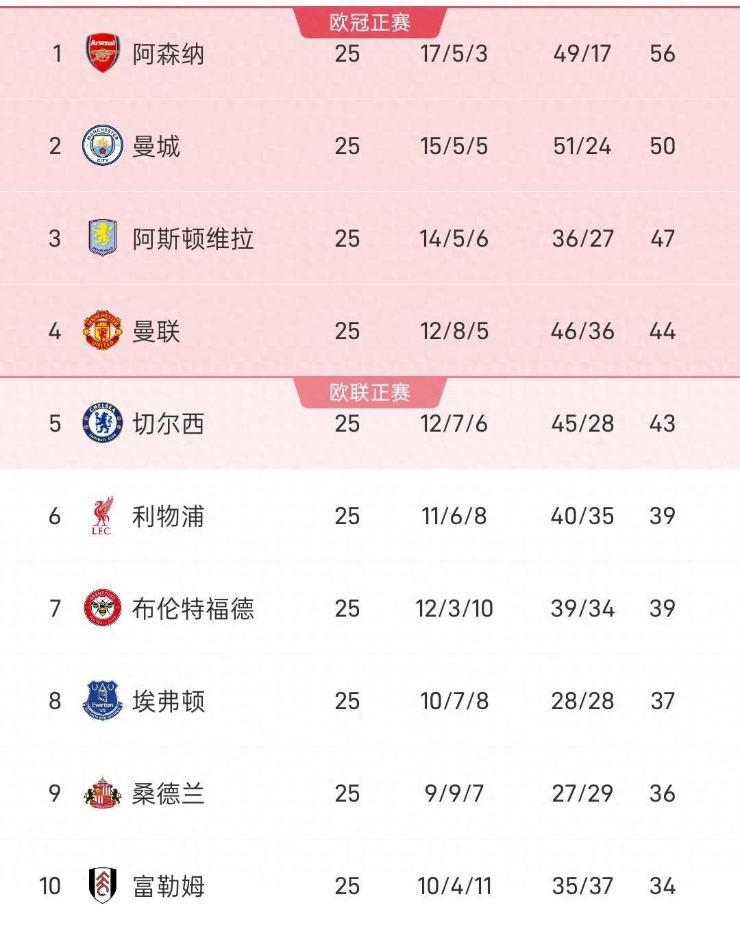
Task: Click the Manchester United logo
Action: (103, 331)
